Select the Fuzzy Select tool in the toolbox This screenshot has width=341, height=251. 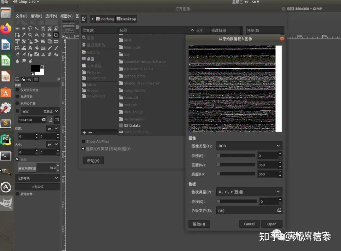click(37, 29)
